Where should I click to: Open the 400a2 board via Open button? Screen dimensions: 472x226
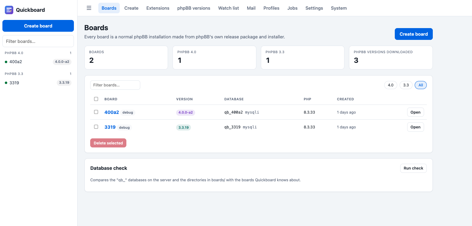coord(416,112)
